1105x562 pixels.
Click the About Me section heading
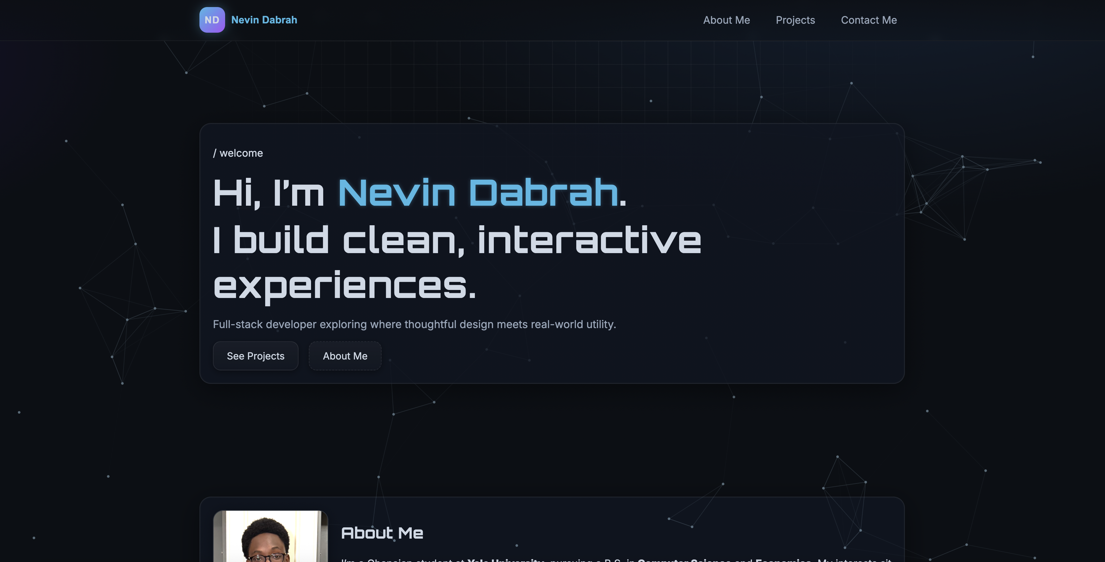(382, 533)
